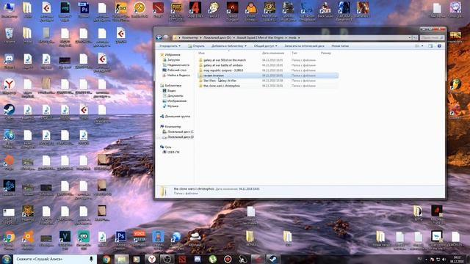Image resolution: width=470 pixels, height=264 pixels.
Task: Open the Explorer help icon
Action: point(439,46)
